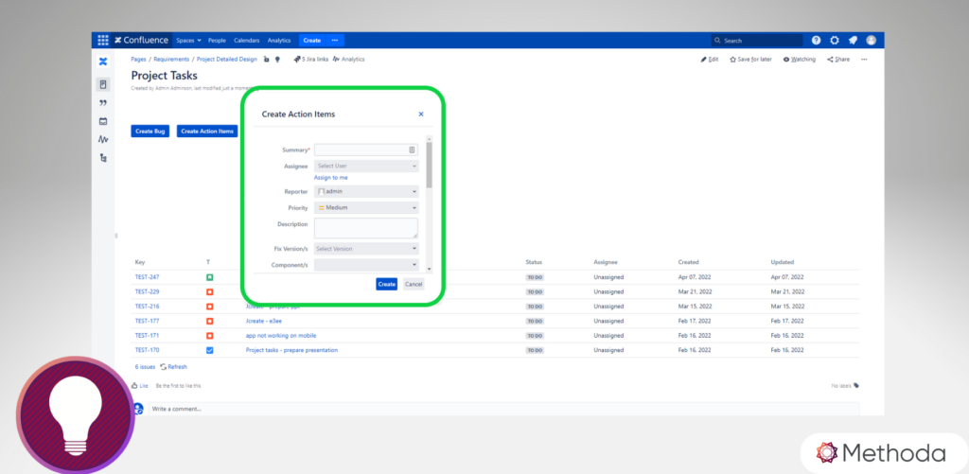Open the calendar icon in left sidebar

click(x=103, y=121)
